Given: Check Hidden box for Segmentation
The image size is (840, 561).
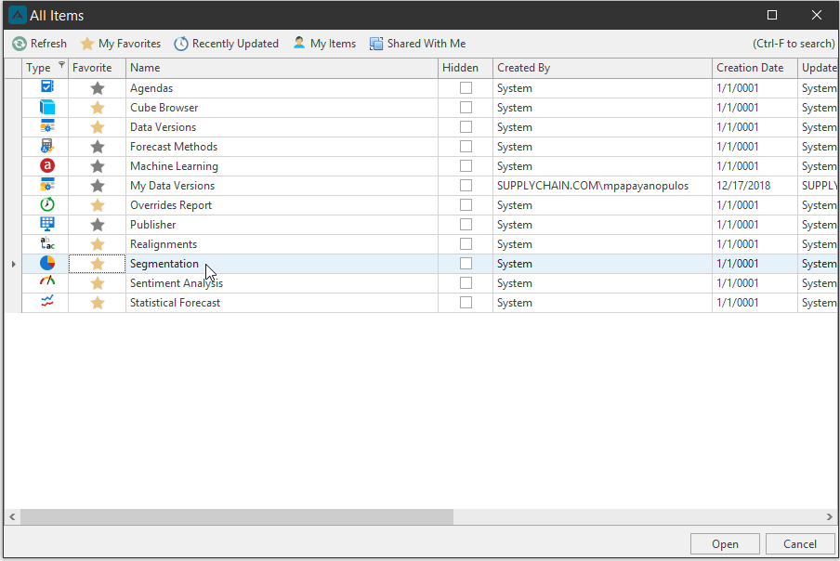Looking at the screenshot, I should click(x=466, y=264).
